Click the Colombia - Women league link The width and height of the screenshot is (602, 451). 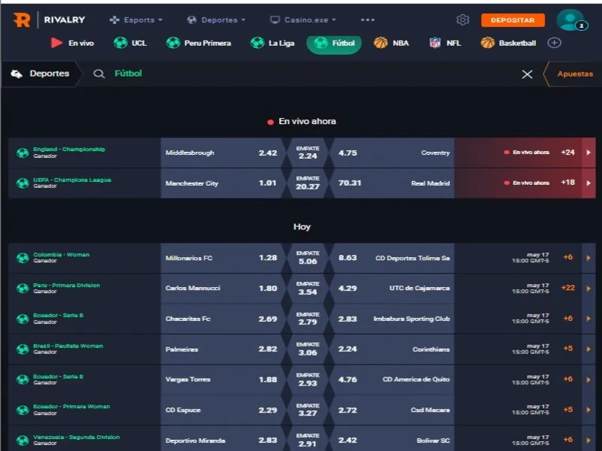pos(61,255)
